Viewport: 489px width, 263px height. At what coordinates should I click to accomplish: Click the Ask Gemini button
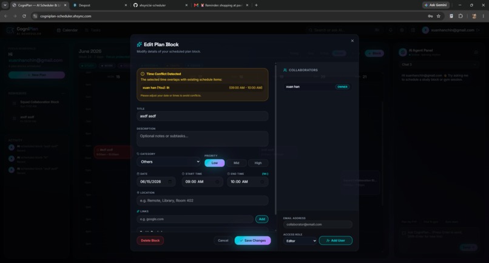[436, 5]
